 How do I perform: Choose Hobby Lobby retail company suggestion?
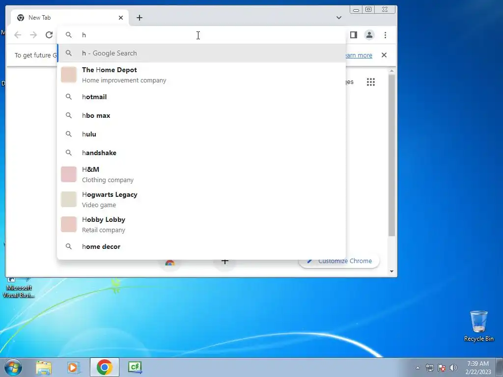201,224
